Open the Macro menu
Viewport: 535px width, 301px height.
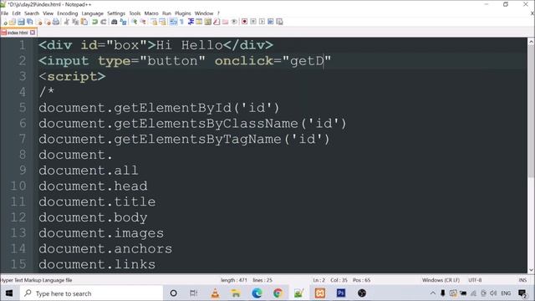[x=151, y=13]
